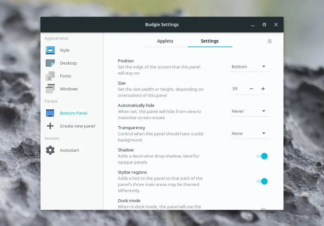Toggle the Shadow switch off
This screenshot has width=324, height=226.
pos(262,156)
